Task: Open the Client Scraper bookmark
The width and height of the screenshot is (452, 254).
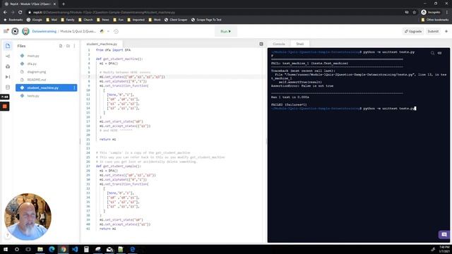Action: (176, 20)
